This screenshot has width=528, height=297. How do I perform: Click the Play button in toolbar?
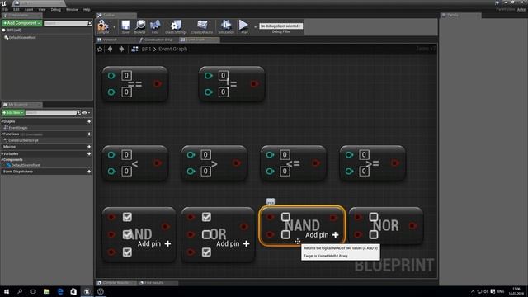pos(244,26)
